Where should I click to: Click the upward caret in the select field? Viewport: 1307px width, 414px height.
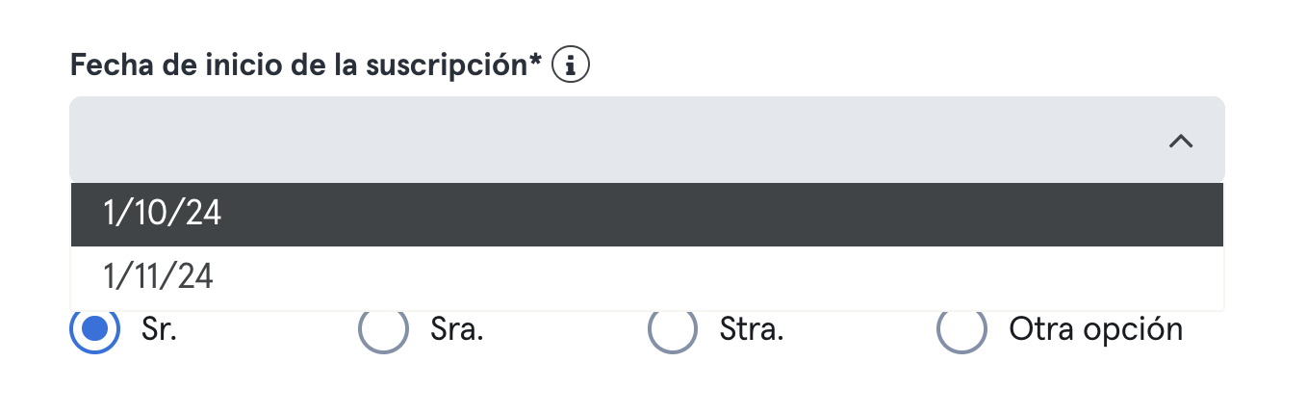[x=1181, y=142]
